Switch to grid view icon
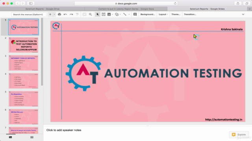Image resolution: width=252 pixels, height=141 pixels. click(32, 137)
